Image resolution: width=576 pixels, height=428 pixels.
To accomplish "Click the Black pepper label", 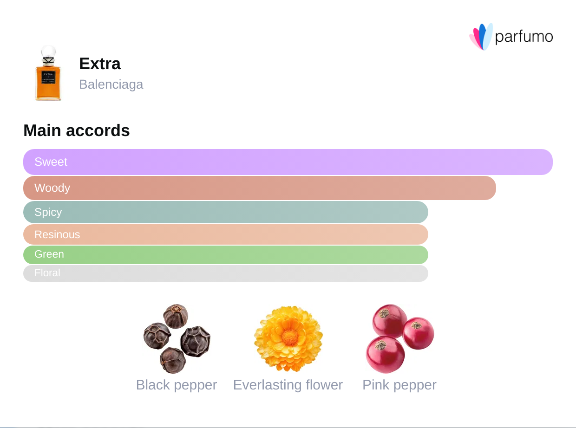I will (x=177, y=385).
